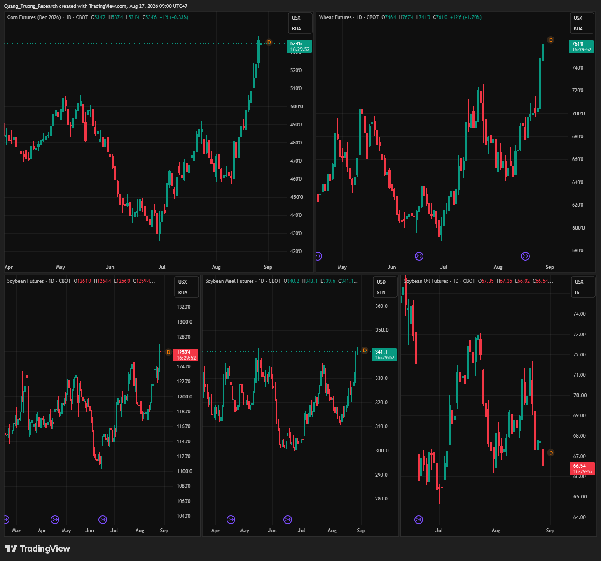Select Soybean Futures rollover icon between Jun and Jul
Image resolution: width=601 pixels, height=561 pixels.
tap(103, 520)
